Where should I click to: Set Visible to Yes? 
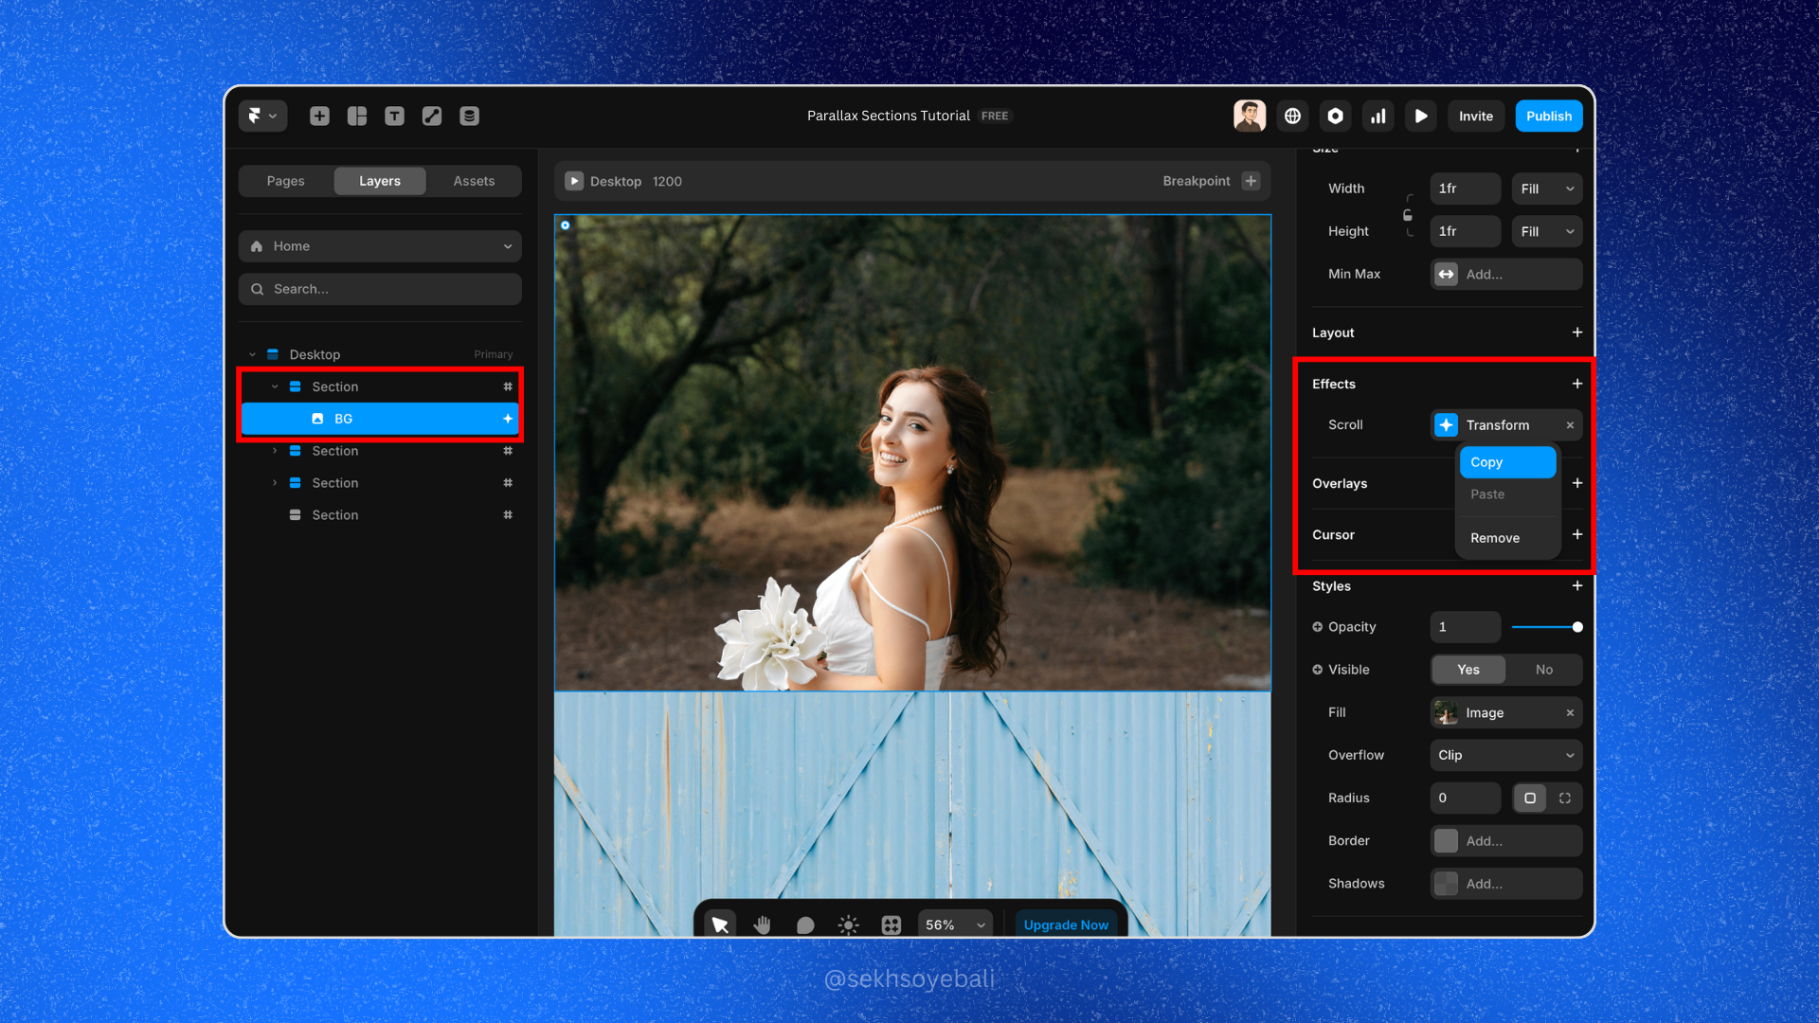pos(1468,670)
